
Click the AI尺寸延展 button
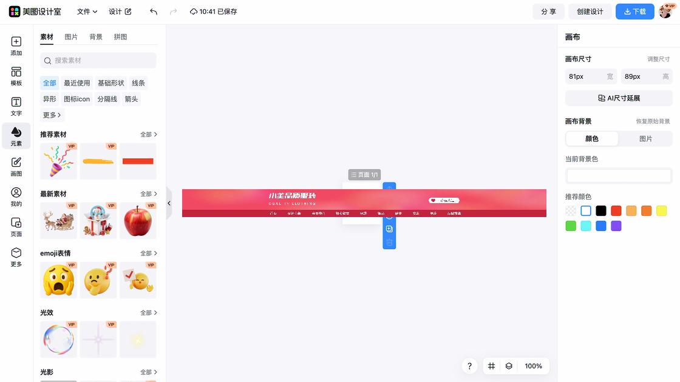(619, 98)
